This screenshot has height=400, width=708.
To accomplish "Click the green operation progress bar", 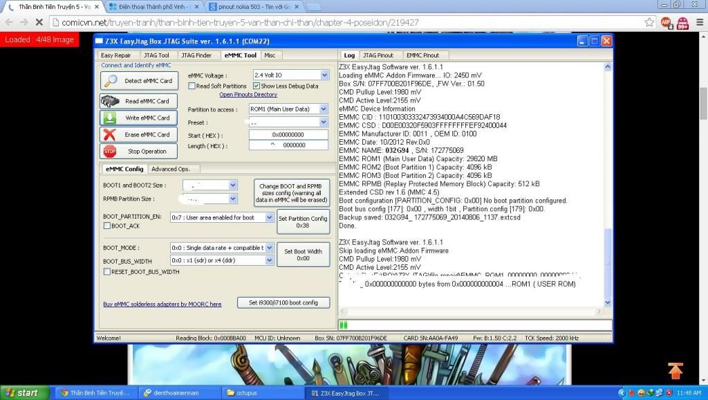I will (475, 325).
